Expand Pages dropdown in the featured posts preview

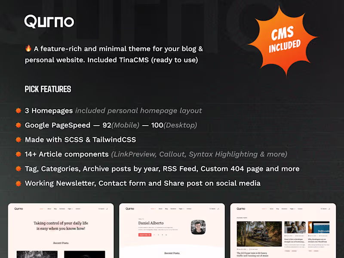(292, 209)
